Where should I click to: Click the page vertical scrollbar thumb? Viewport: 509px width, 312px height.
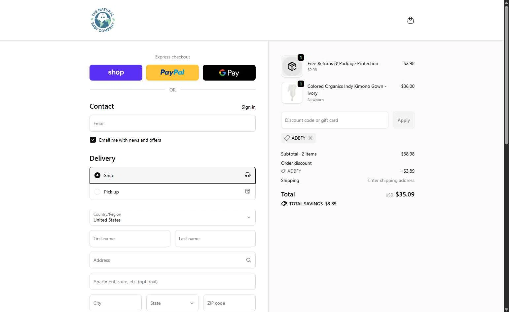(506, 75)
